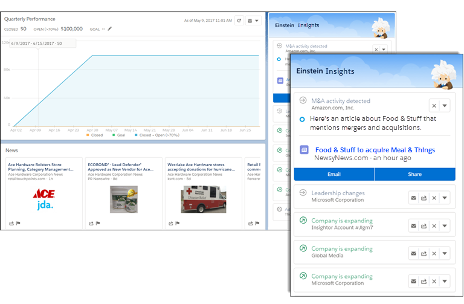This screenshot has height=304, width=464.
Task: Open Ace Hardware Bolsters Store Planning news
Action: coord(40,167)
